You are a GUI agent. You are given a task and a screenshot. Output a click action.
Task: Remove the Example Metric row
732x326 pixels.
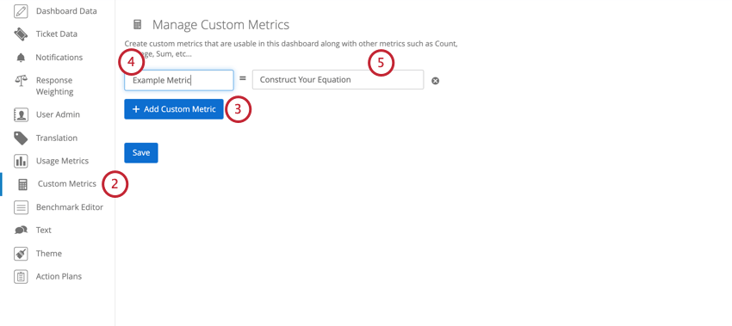pyautogui.click(x=435, y=81)
